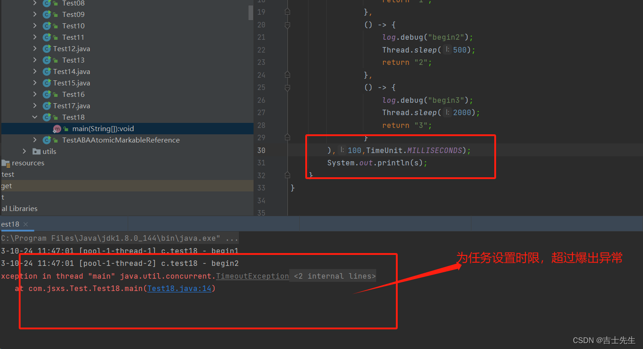The height and width of the screenshot is (349, 643).
Task: Expand the Test09 tree node
Action: 35,14
